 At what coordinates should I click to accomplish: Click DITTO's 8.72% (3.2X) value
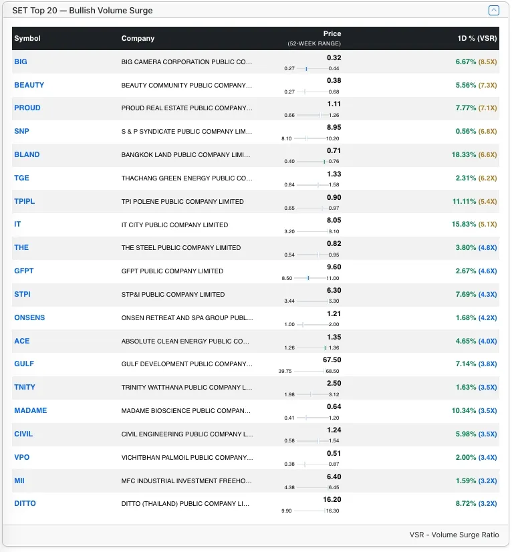point(476,503)
